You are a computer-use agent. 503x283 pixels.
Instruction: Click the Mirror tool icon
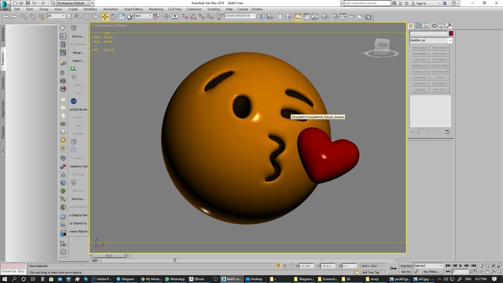pyautogui.click(x=261, y=17)
